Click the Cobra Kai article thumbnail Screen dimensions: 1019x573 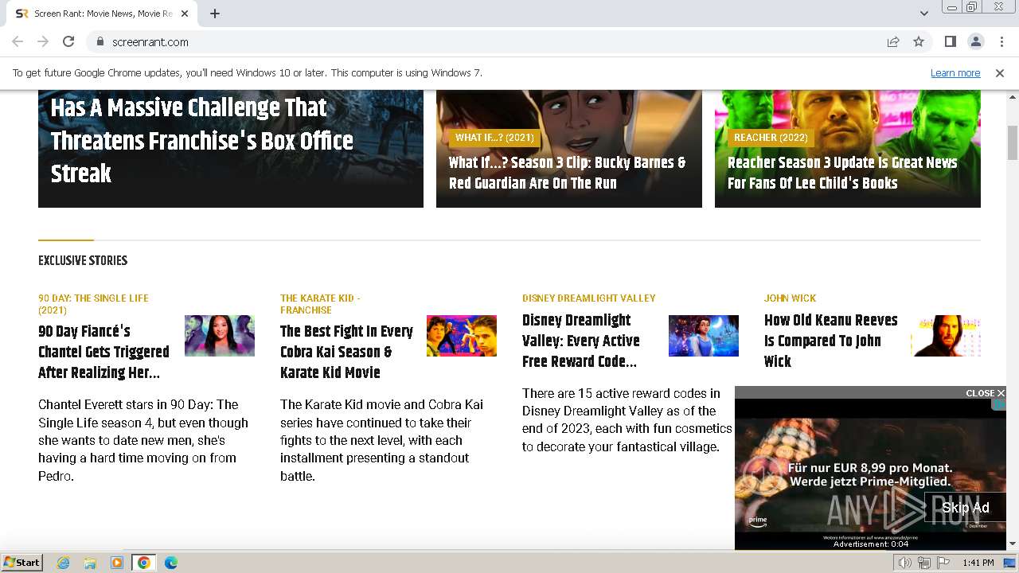(462, 336)
